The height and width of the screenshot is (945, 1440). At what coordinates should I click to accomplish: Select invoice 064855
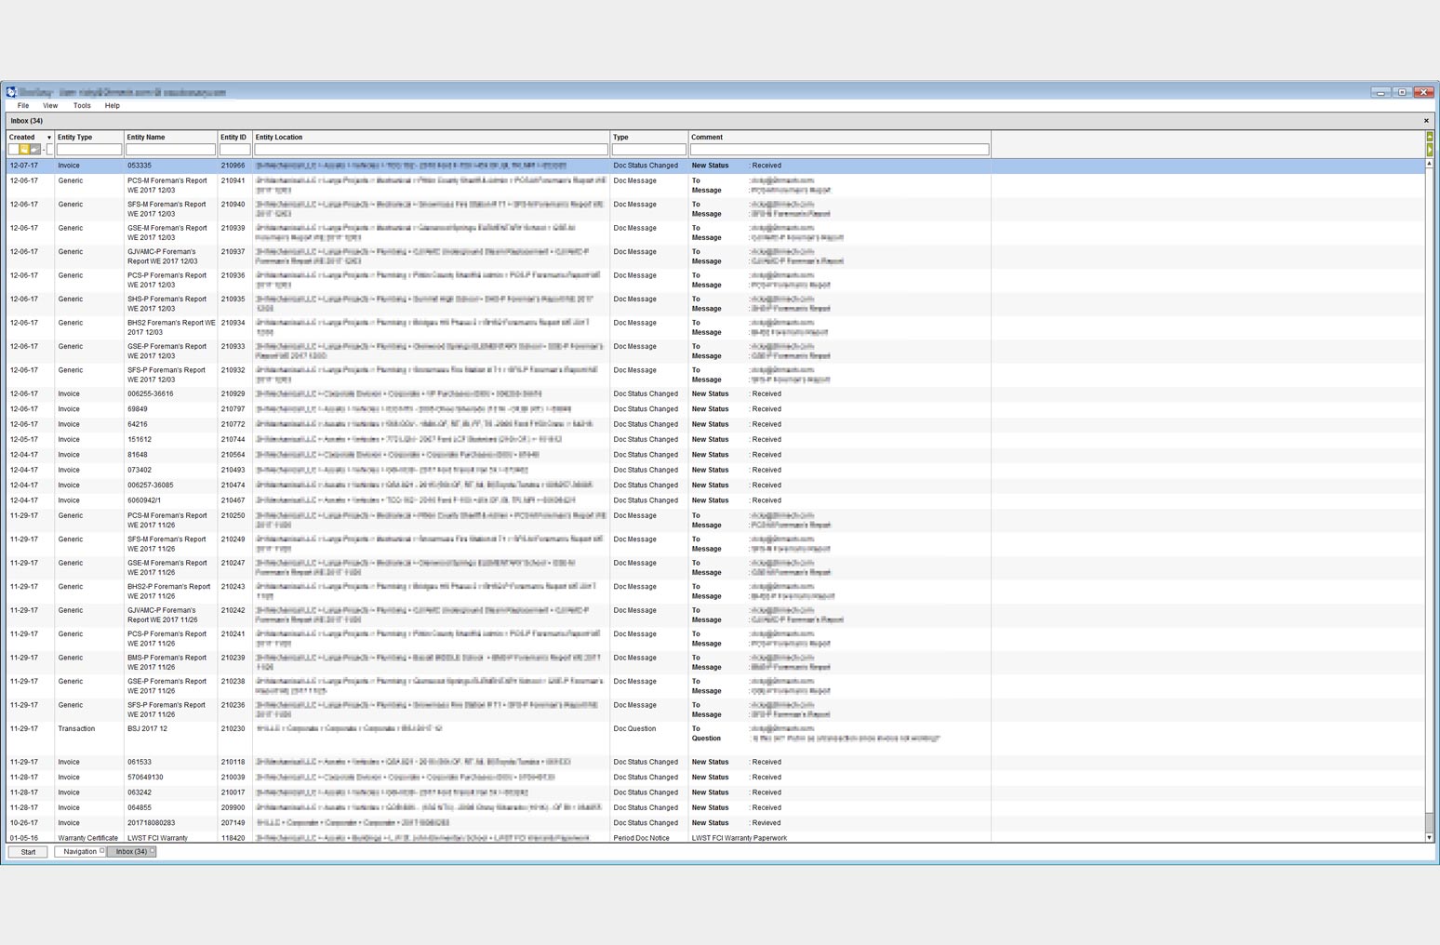coord(715,807)
